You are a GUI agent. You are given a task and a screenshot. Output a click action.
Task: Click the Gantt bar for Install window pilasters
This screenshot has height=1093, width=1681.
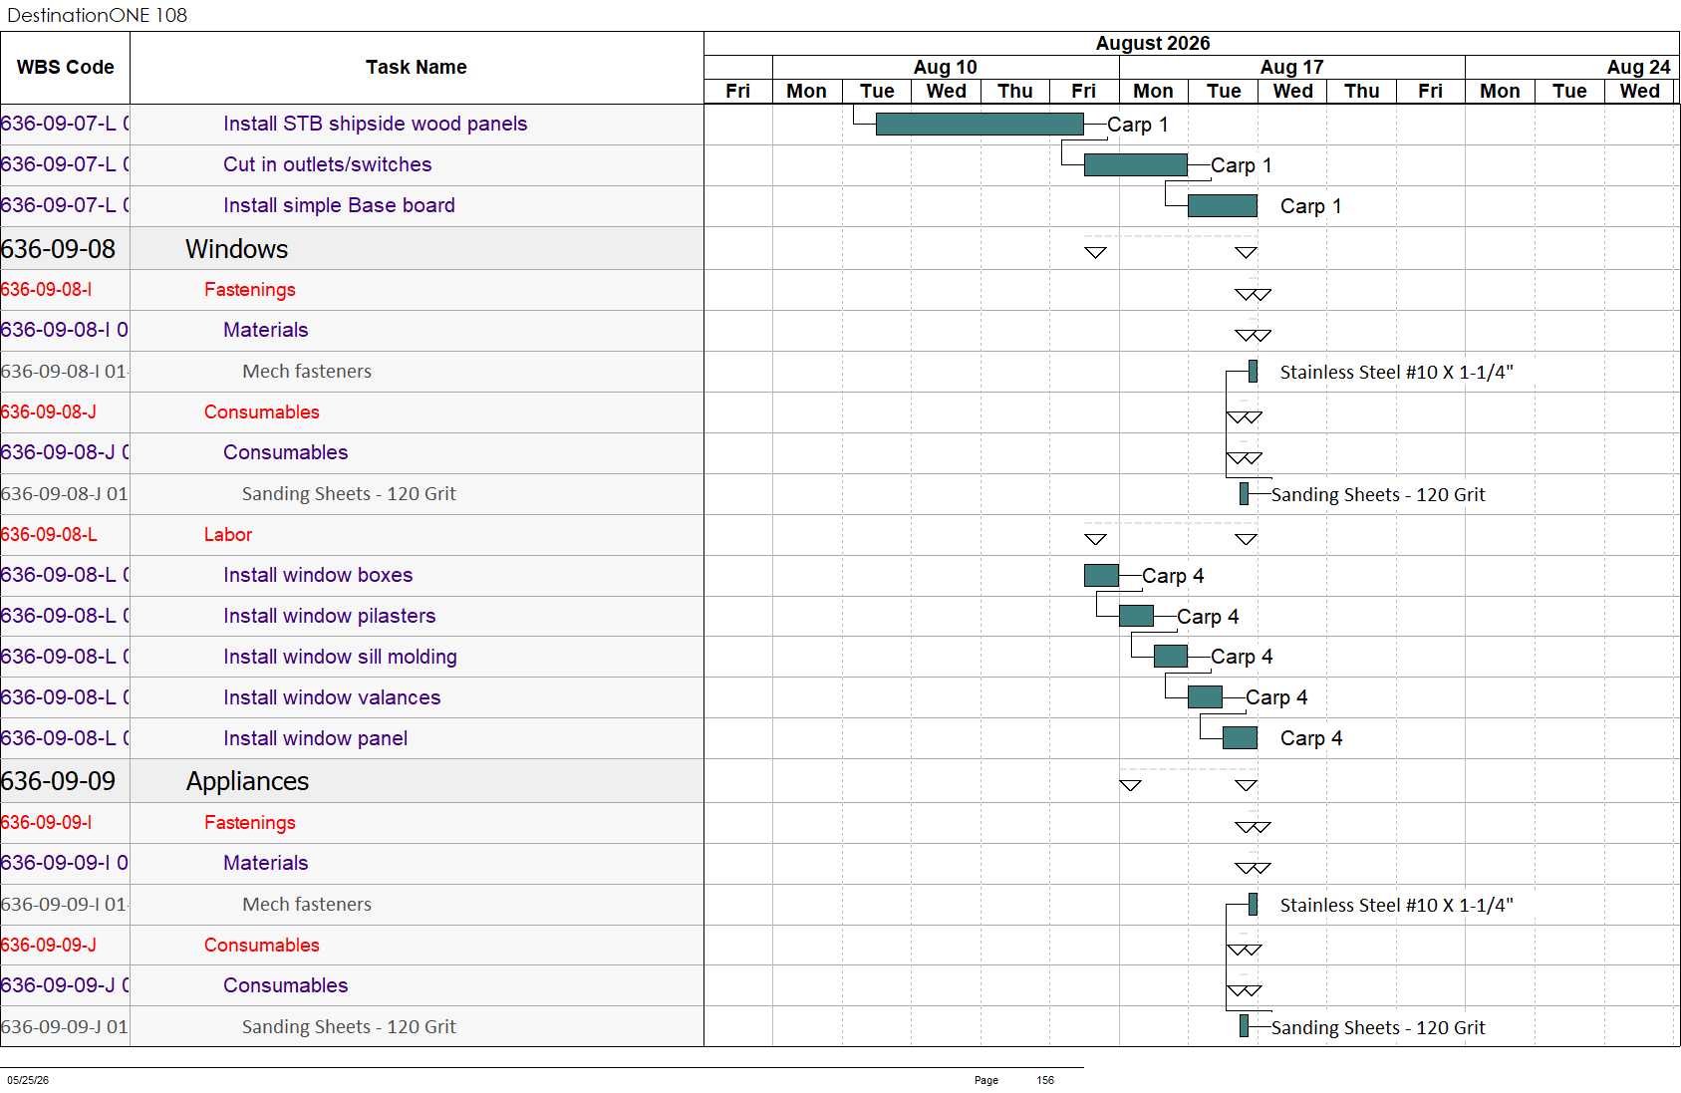tap(1136, 616)
